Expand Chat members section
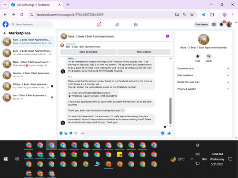 [203, 75]
